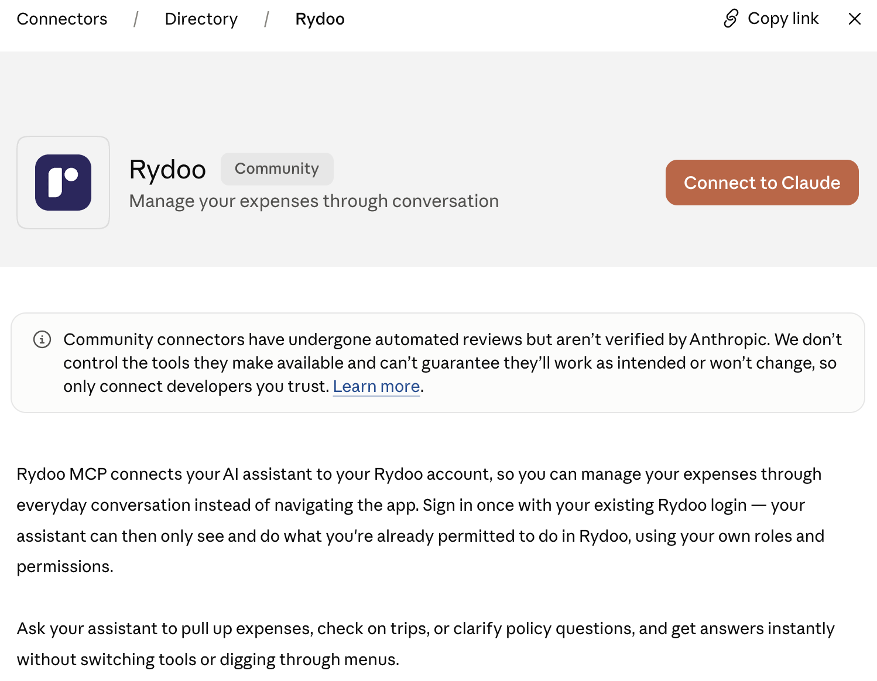Screen dimensions: 877x681
Task: Click the Rydoo connector title heading
Action: point(167,170)
